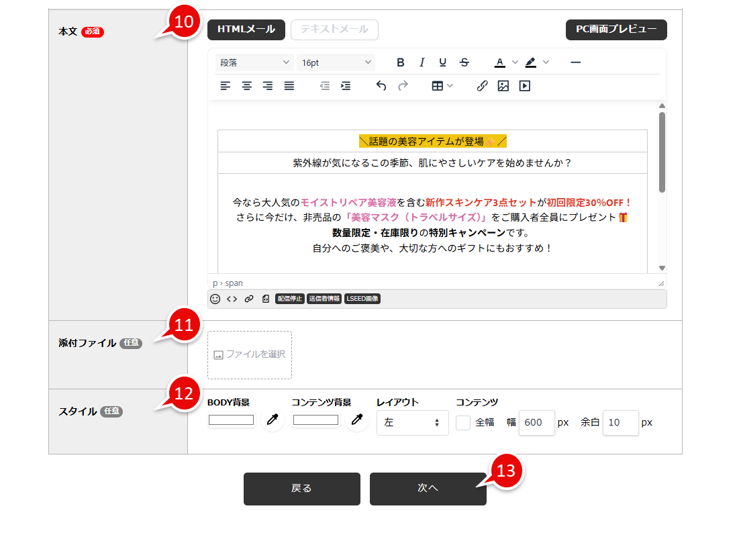This screenshot has width=739, height=535.
Task: Open the emoji picker below the editor
Action: pos(213,298)
